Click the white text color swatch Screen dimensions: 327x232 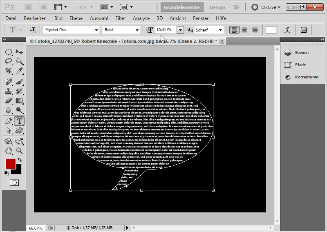(x=271, y=30)
